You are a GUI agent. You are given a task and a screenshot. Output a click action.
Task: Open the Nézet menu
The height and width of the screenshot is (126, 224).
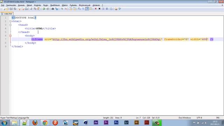pos(29,5)
